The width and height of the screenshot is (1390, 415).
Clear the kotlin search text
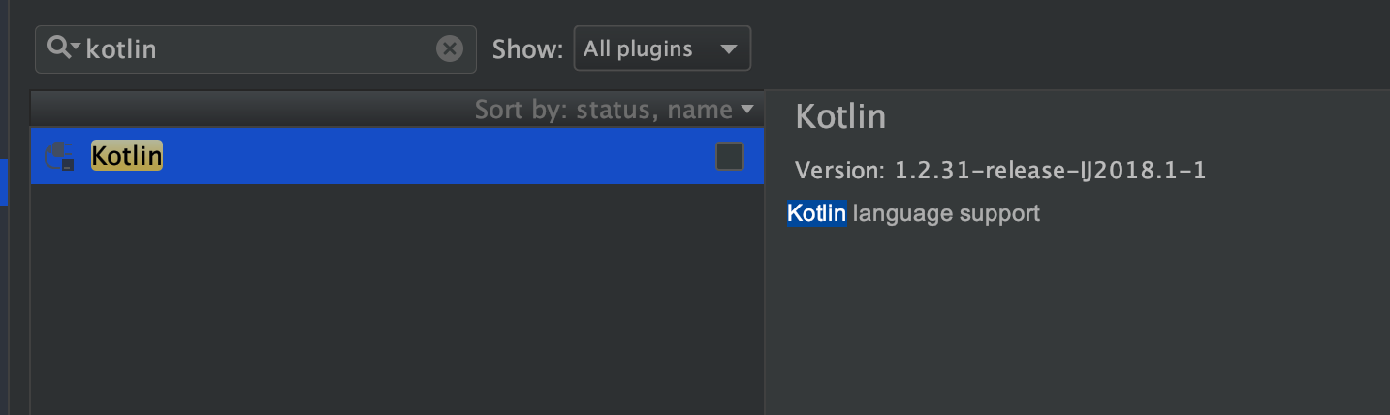pyautogui.click(x=449, y=48)
